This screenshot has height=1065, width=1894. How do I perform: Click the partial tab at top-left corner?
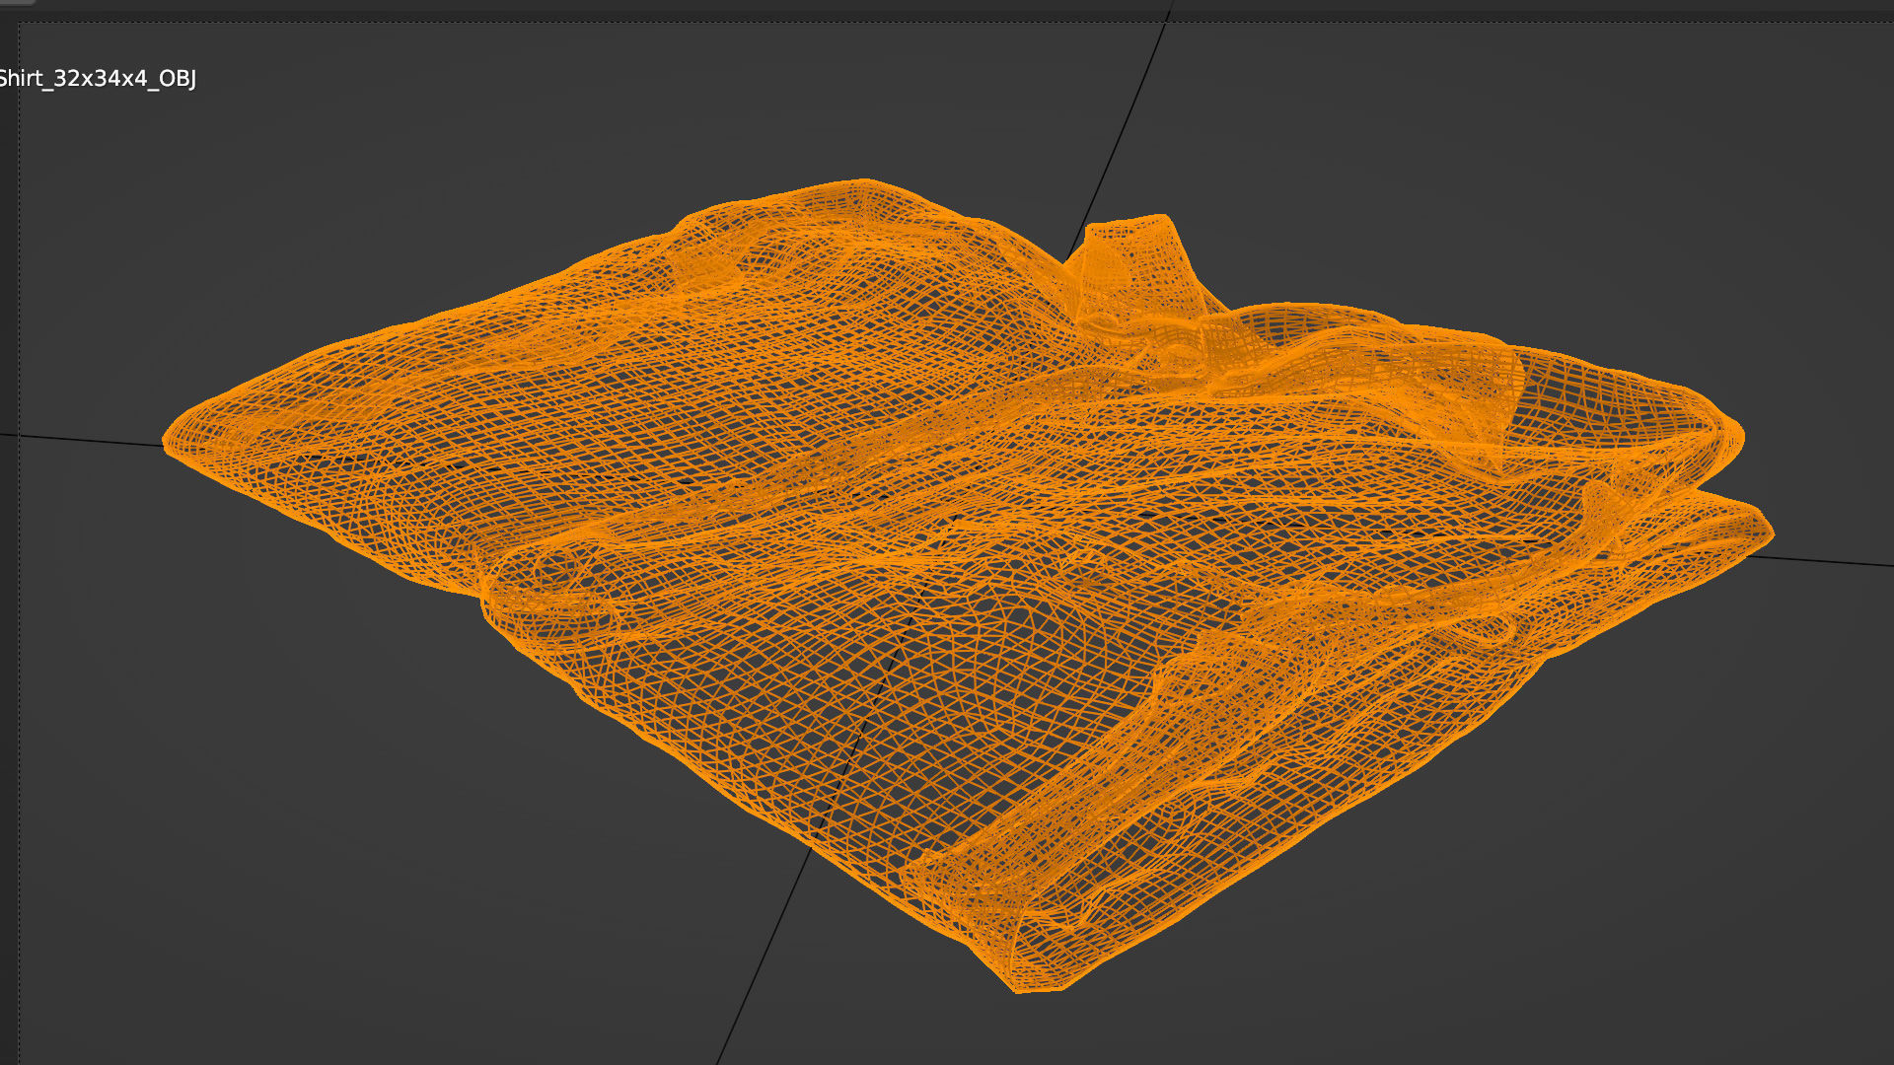tap(18, 3)
